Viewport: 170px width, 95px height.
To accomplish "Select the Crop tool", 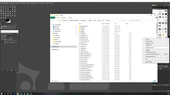I will click(x=15, y=9).
